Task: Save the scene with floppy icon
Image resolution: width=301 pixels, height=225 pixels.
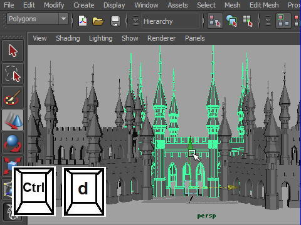Action: [115, 21]
